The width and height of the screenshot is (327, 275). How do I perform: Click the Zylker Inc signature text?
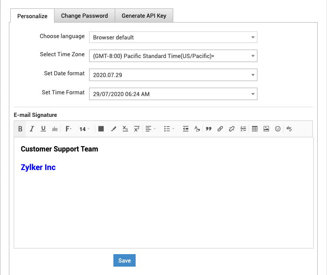pos(38,167)
